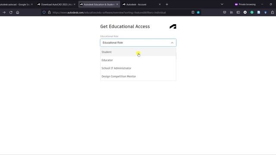276x155 pixels.
Task: Open a new browser tab
Action: click(x=167, y=4)
